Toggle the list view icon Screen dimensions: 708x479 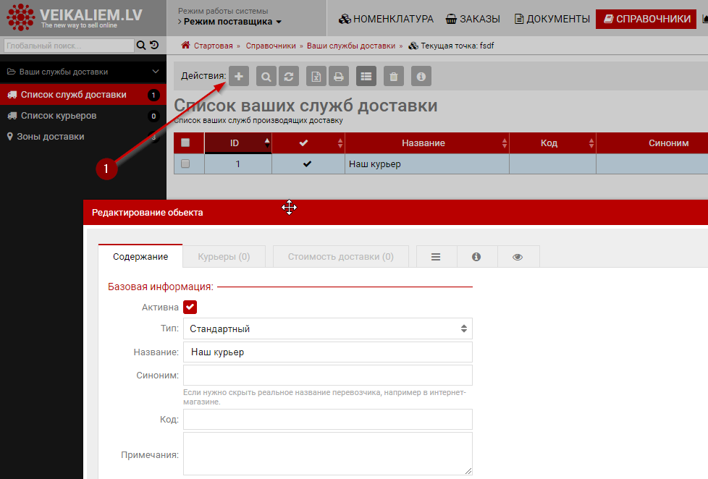(x=366, y=76)
